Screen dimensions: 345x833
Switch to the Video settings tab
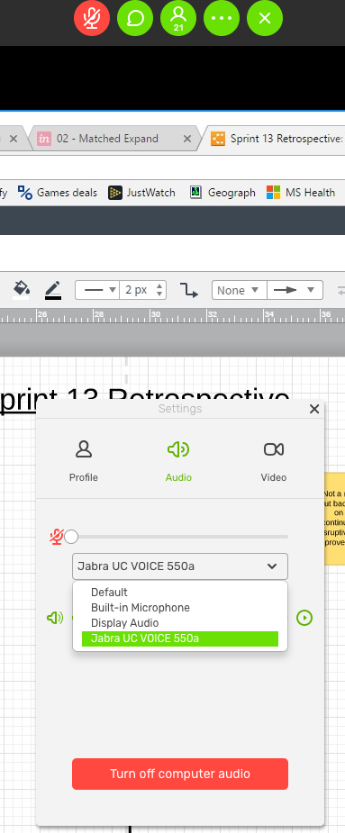click(x=274, y=461)
